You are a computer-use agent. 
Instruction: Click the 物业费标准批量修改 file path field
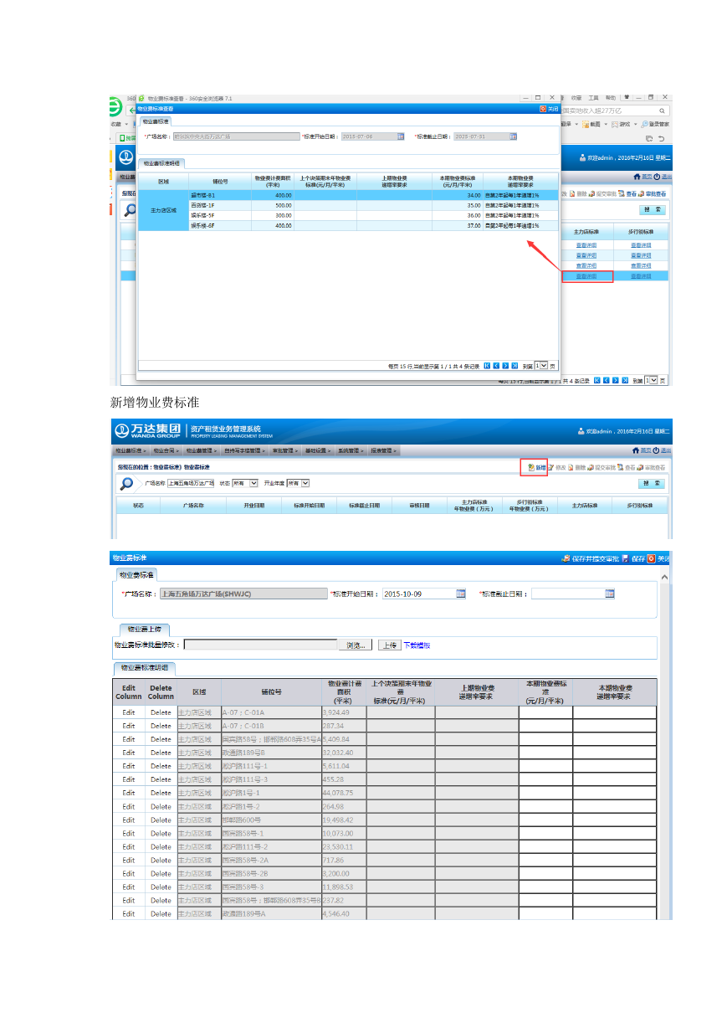tap(260, 645)
